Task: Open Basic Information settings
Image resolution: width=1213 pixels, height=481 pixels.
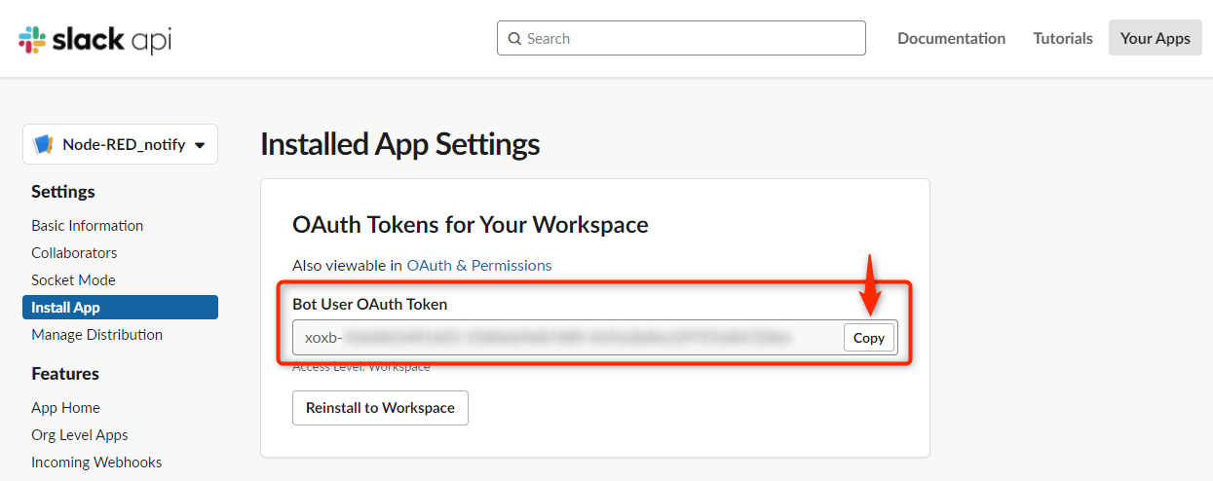Action: pos(87,225)
